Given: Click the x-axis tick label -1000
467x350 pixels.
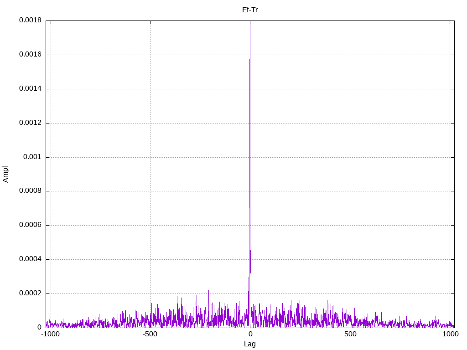Looking at the screenshot, I should (x=50, y=334).
